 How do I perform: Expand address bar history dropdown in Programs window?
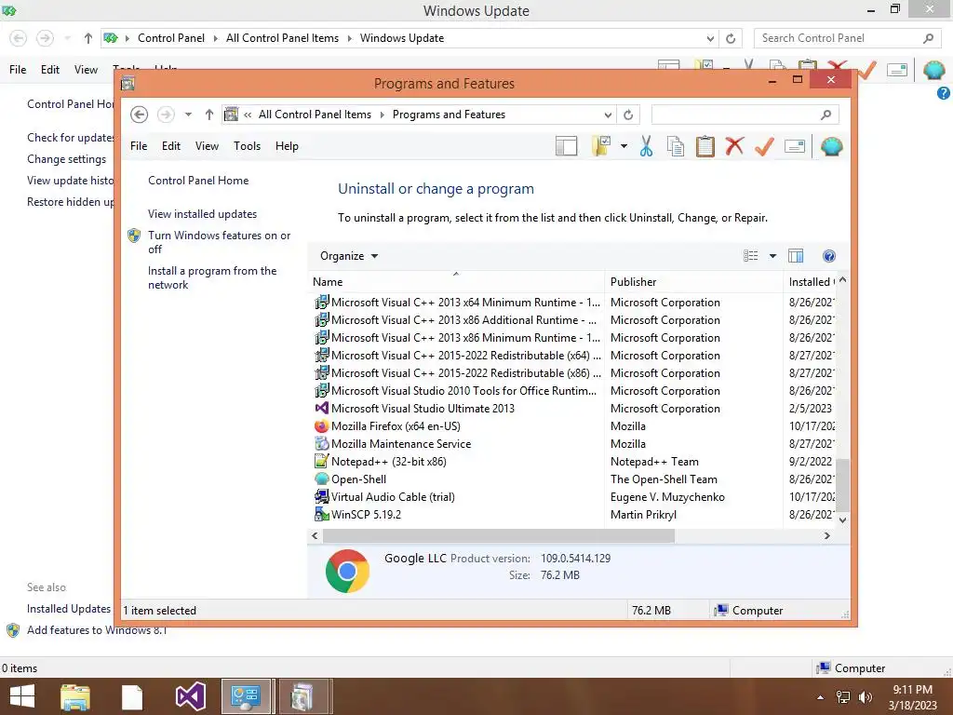607,115
